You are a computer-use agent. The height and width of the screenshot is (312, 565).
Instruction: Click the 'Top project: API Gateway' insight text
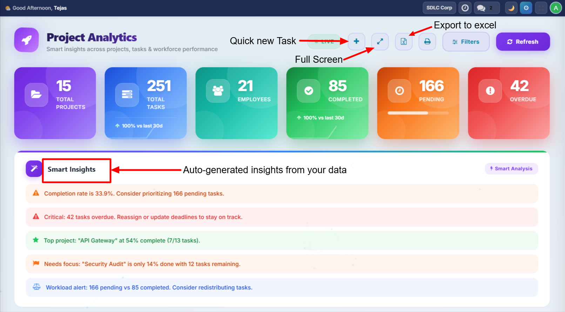(x=122, y=240)
